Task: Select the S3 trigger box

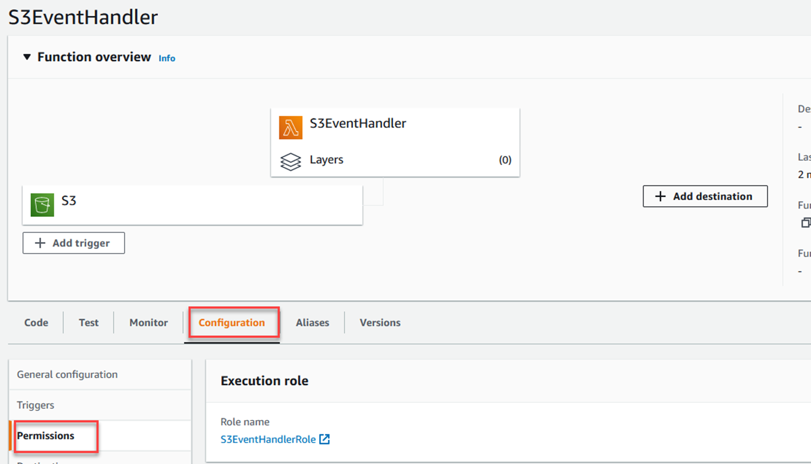Action: [193, 205]
